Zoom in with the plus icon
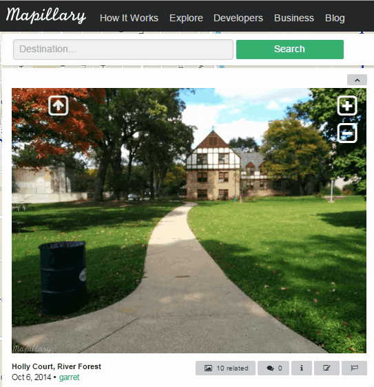 point(347,106)
